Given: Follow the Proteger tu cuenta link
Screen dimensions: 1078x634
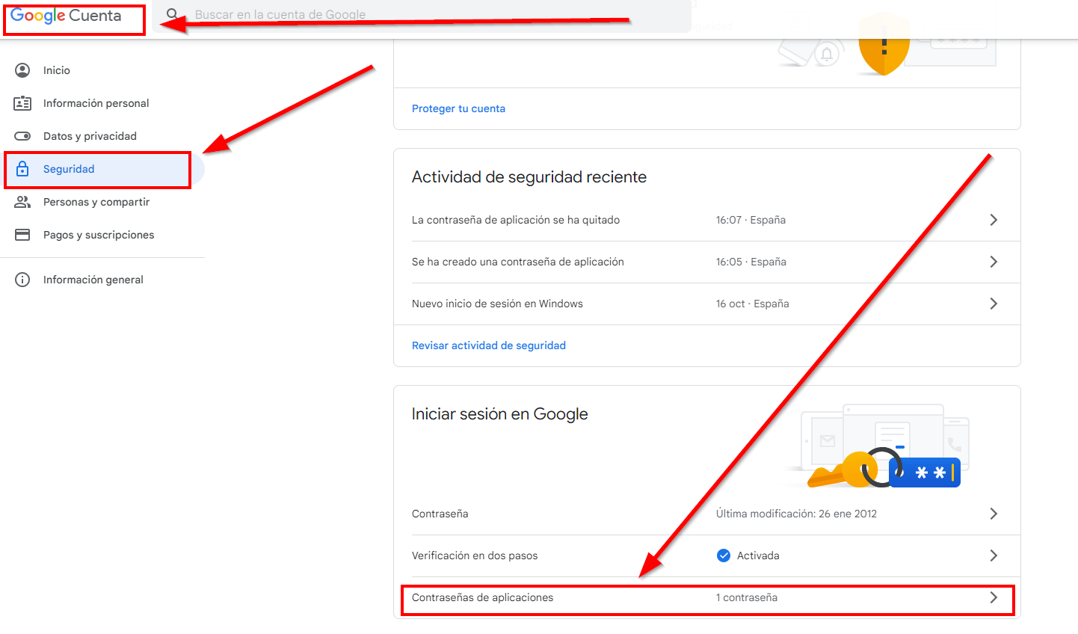Looking at the screenshot, I should tap(458, 108).
